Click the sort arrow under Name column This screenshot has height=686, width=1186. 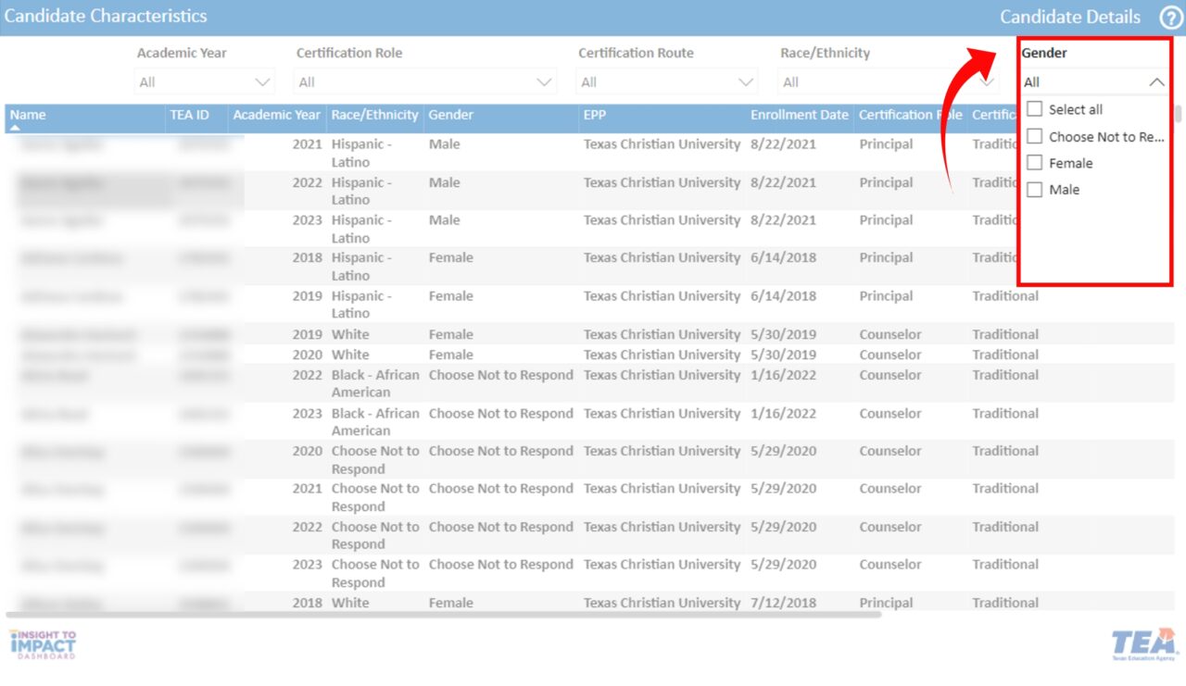coord(15,127)
